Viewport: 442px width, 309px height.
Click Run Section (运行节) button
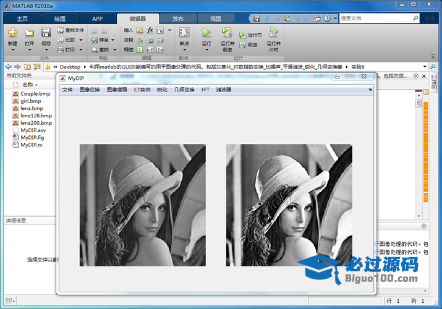tap(250, 35)
